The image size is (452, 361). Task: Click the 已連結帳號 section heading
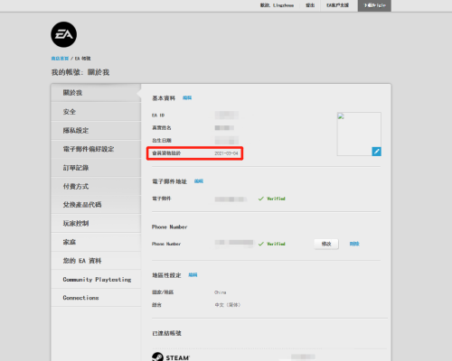pos(166,333)
